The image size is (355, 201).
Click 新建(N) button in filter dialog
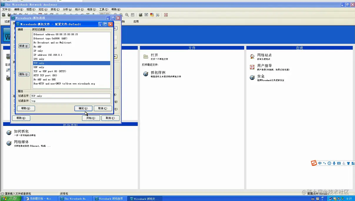24,46
